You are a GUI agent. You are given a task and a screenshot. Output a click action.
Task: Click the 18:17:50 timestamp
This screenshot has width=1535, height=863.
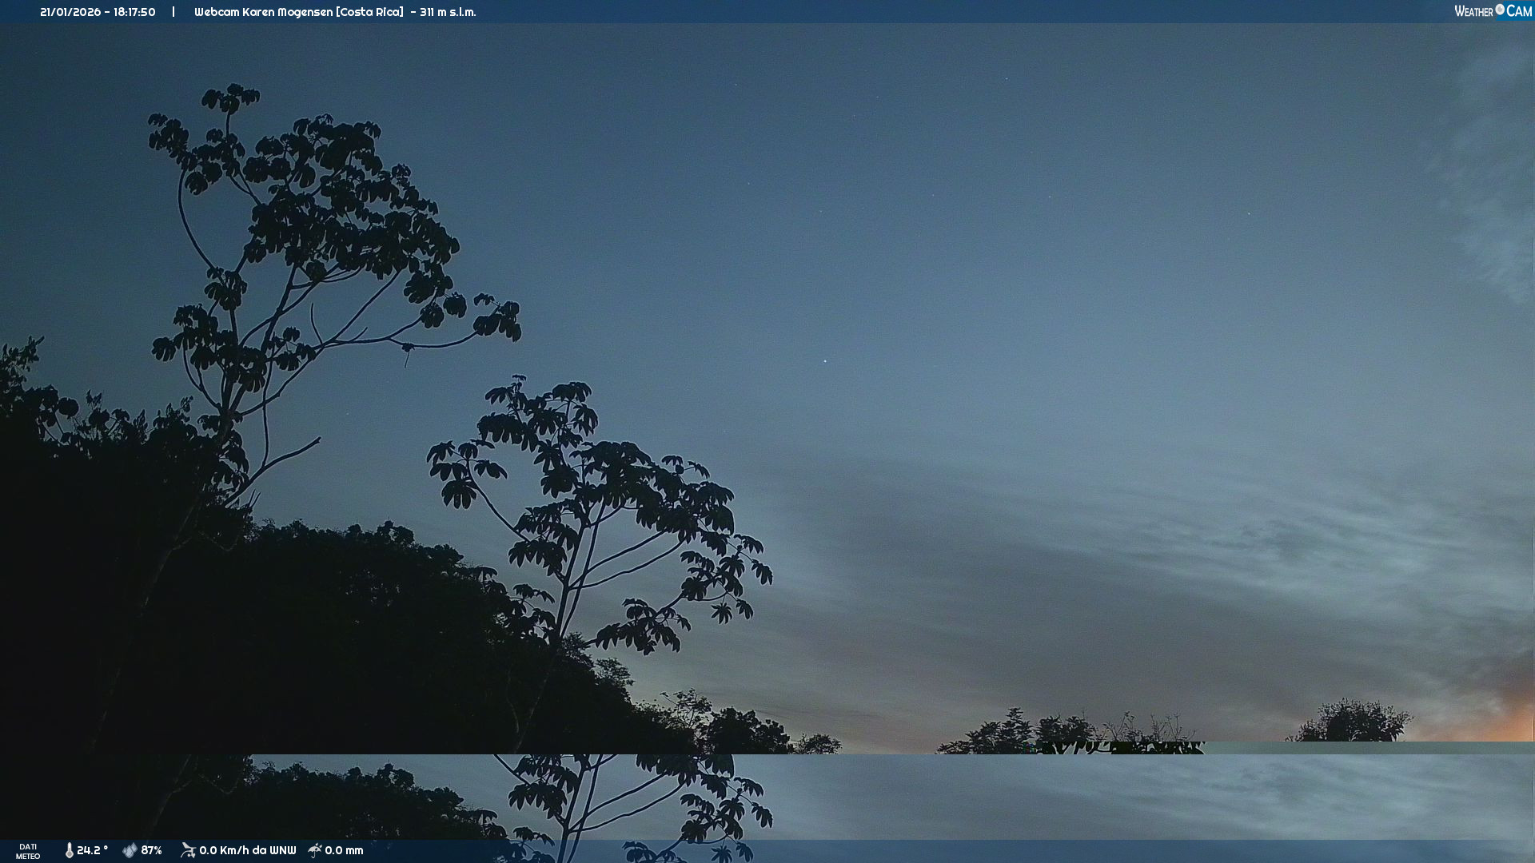(x=134, y=12)
